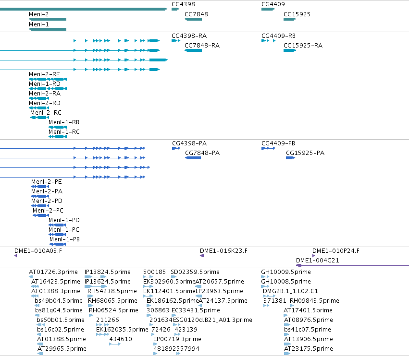The width and height of the screenshot is (409, 356).
Task: Click the 371381 feature
Action: [x=266, y=306]
